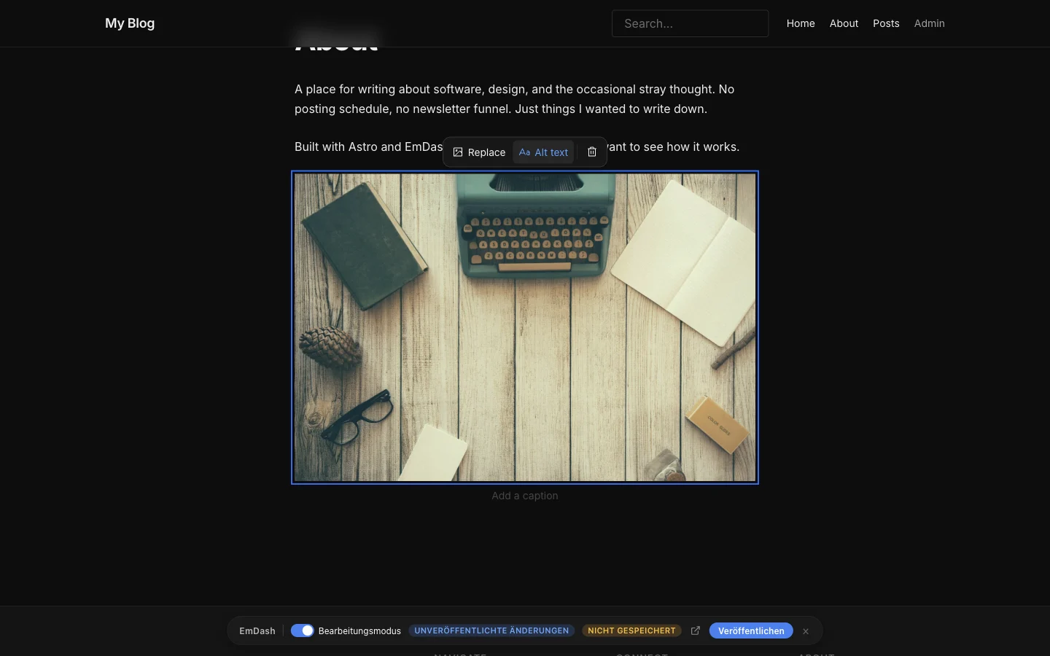Open the About nav link

click(844, 23)
